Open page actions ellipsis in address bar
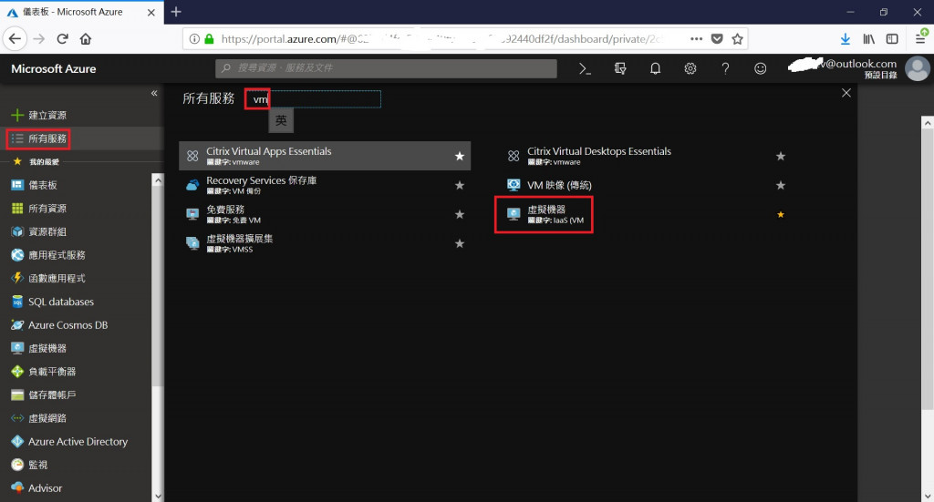Viewport: 934px width, 502px height. [x=696, y=39]
